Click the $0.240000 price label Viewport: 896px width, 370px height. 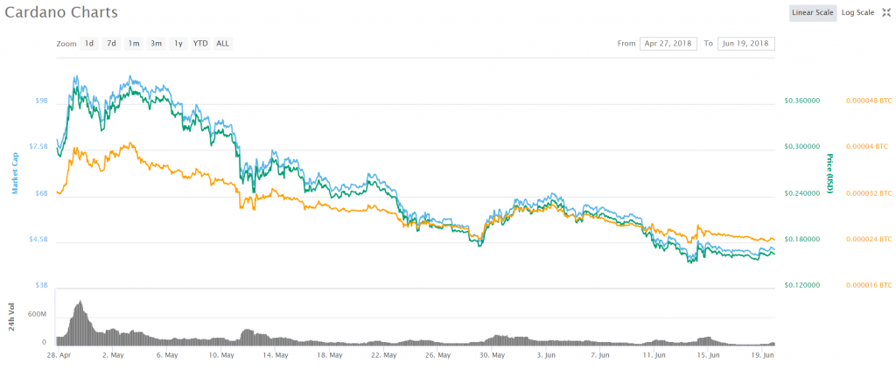click(801, 193)
